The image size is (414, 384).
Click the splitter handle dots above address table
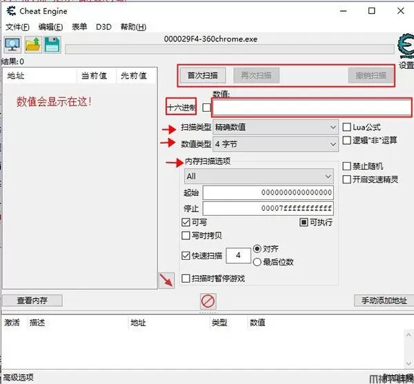(x=208, y=312)
